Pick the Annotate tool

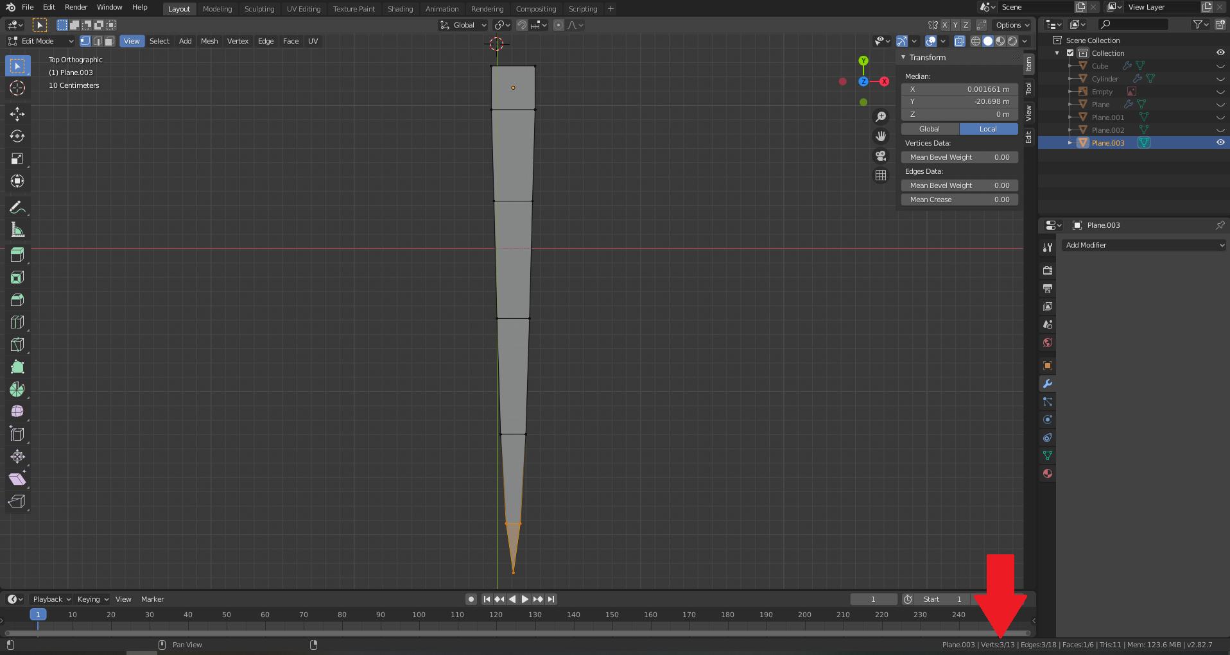[17, 207]
